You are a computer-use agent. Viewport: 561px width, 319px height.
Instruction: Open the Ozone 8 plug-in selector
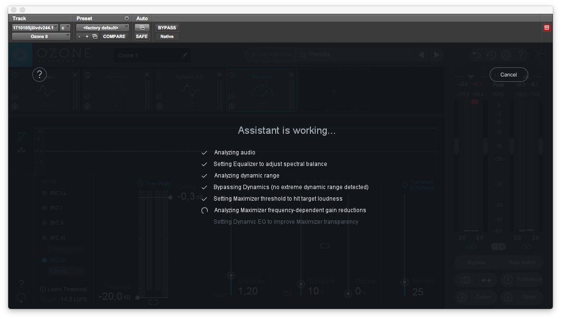(41, 37)
